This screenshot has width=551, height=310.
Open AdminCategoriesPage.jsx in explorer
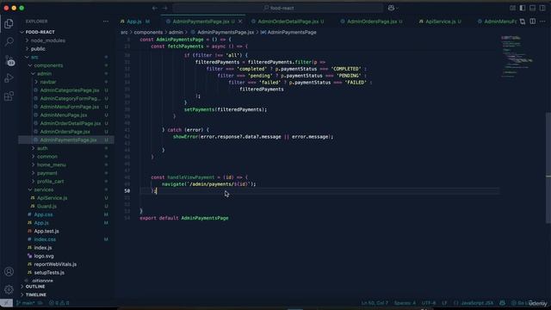coord(70,90)
